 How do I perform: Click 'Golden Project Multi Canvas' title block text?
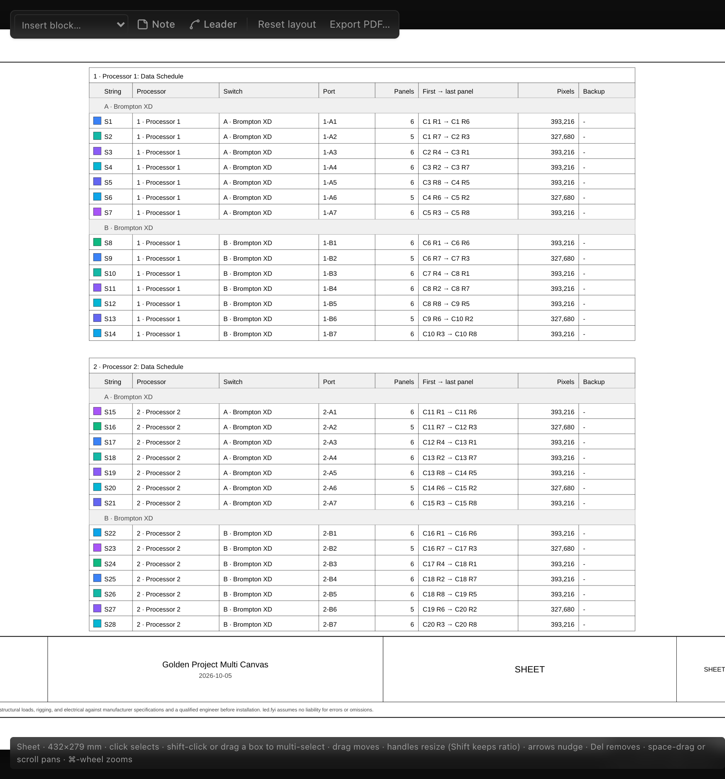click(x=215, y=664)
